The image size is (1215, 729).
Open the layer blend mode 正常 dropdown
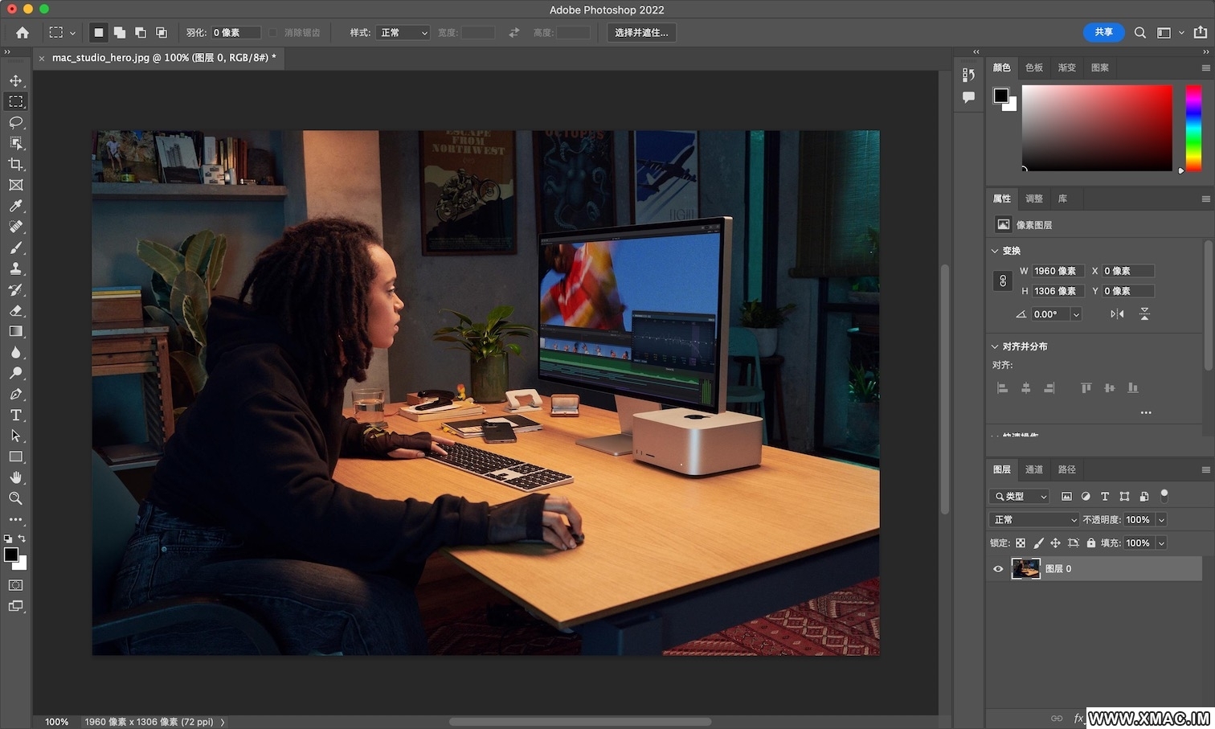click(1034, 520)
